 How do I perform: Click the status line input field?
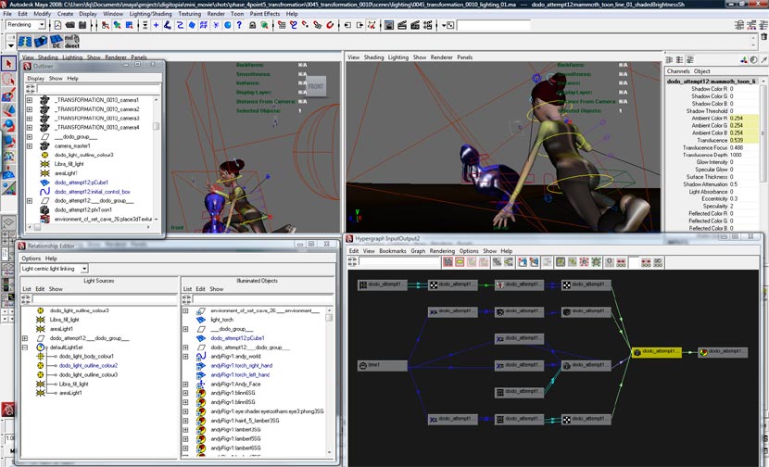(x=494, y=24)
